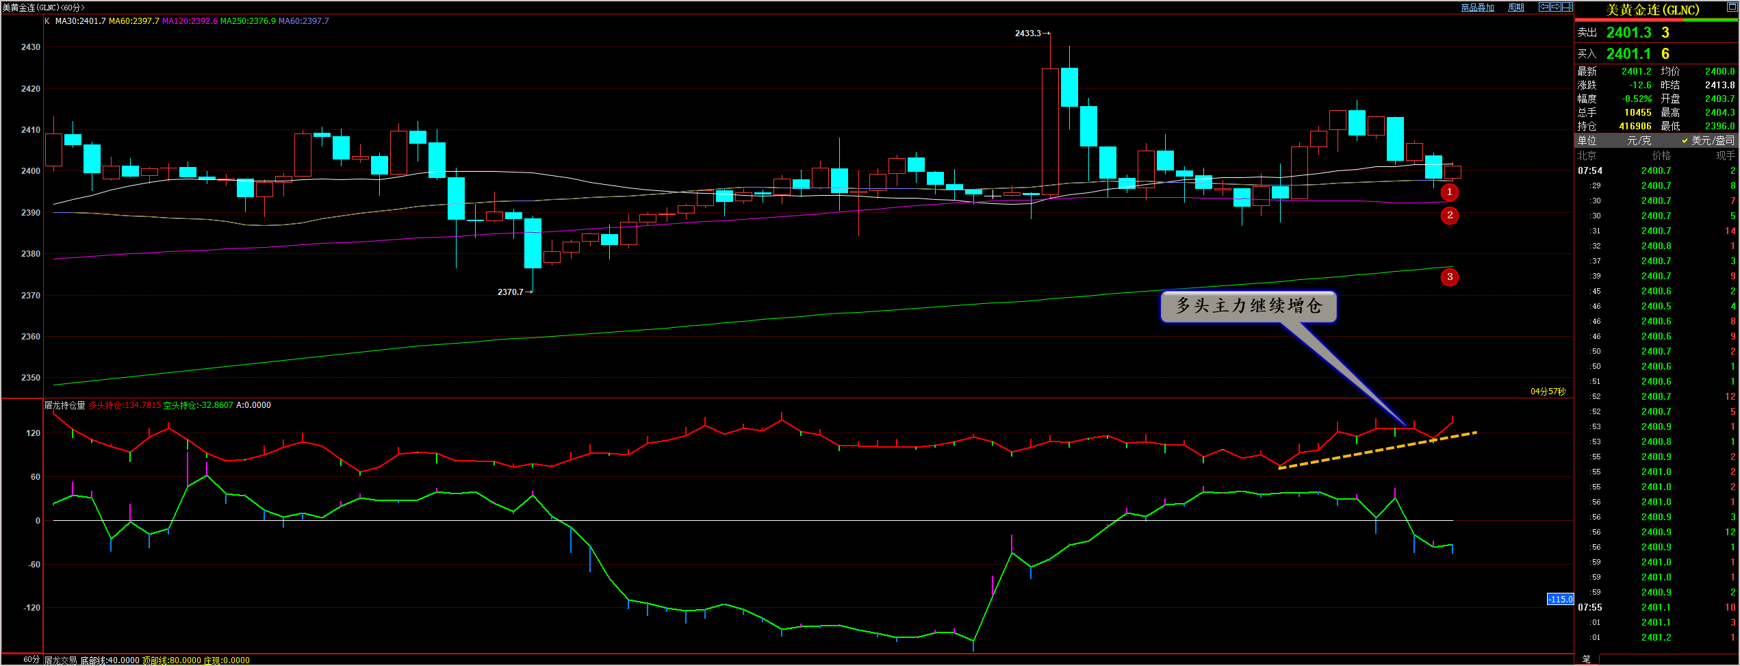This screenshot has height=666, width=1740.
Task: Click the 多头主力继续增仓 annotation callout
Action: pos(1248,306)
